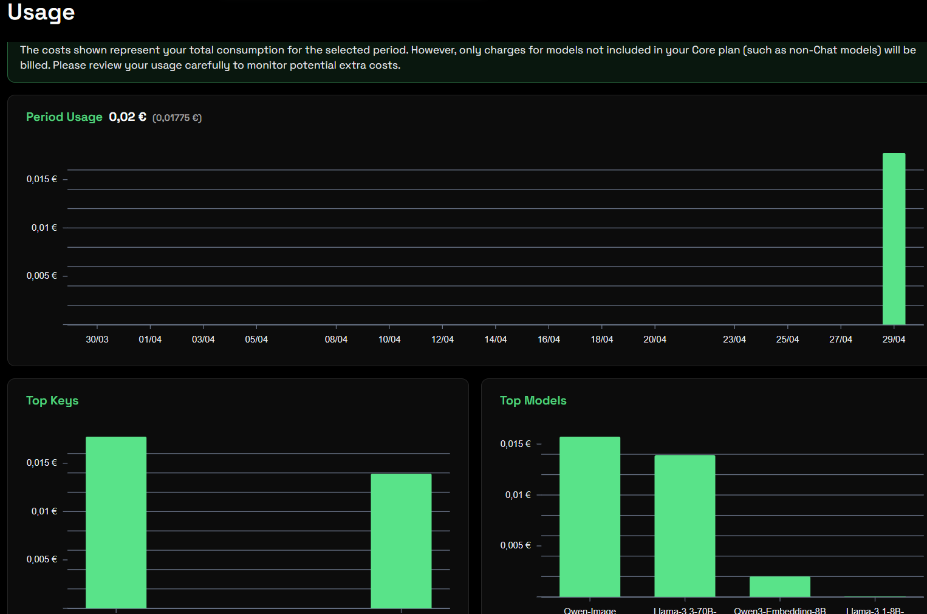Click the 'Top Models' panel title
Screen dimensions: 927x614
(x=533, y=400)
